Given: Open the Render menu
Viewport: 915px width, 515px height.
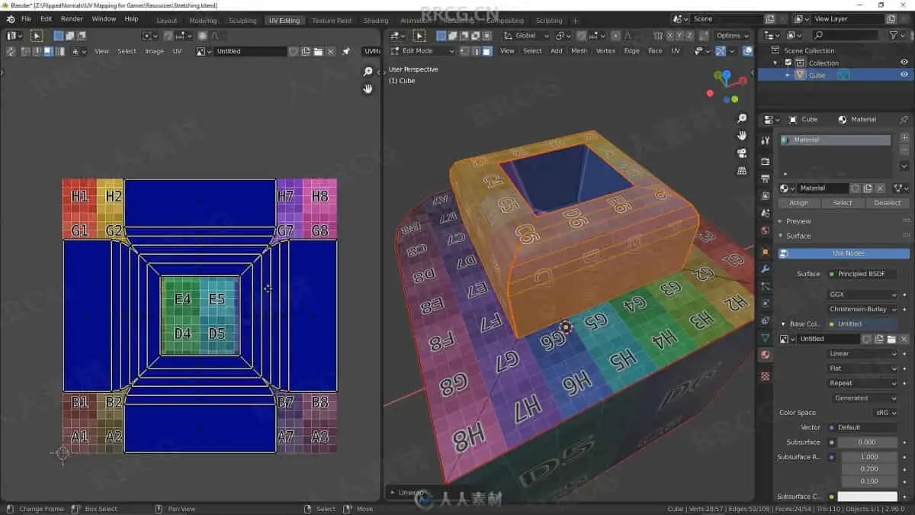Looking at the screenshot, I should 72,18.
